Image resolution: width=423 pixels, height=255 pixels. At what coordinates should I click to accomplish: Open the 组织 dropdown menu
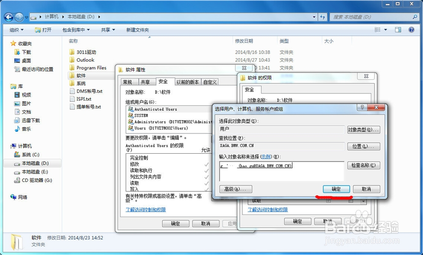coord(16,30)
